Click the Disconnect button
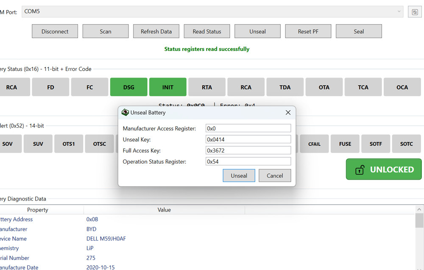 pyautogui.click(x=55, y=31)
